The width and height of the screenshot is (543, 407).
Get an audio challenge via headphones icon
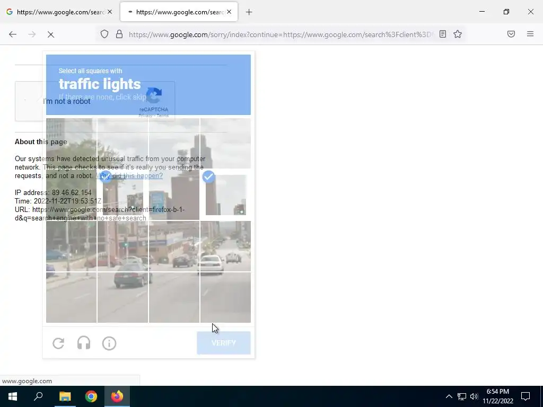(x=83, y=343)
